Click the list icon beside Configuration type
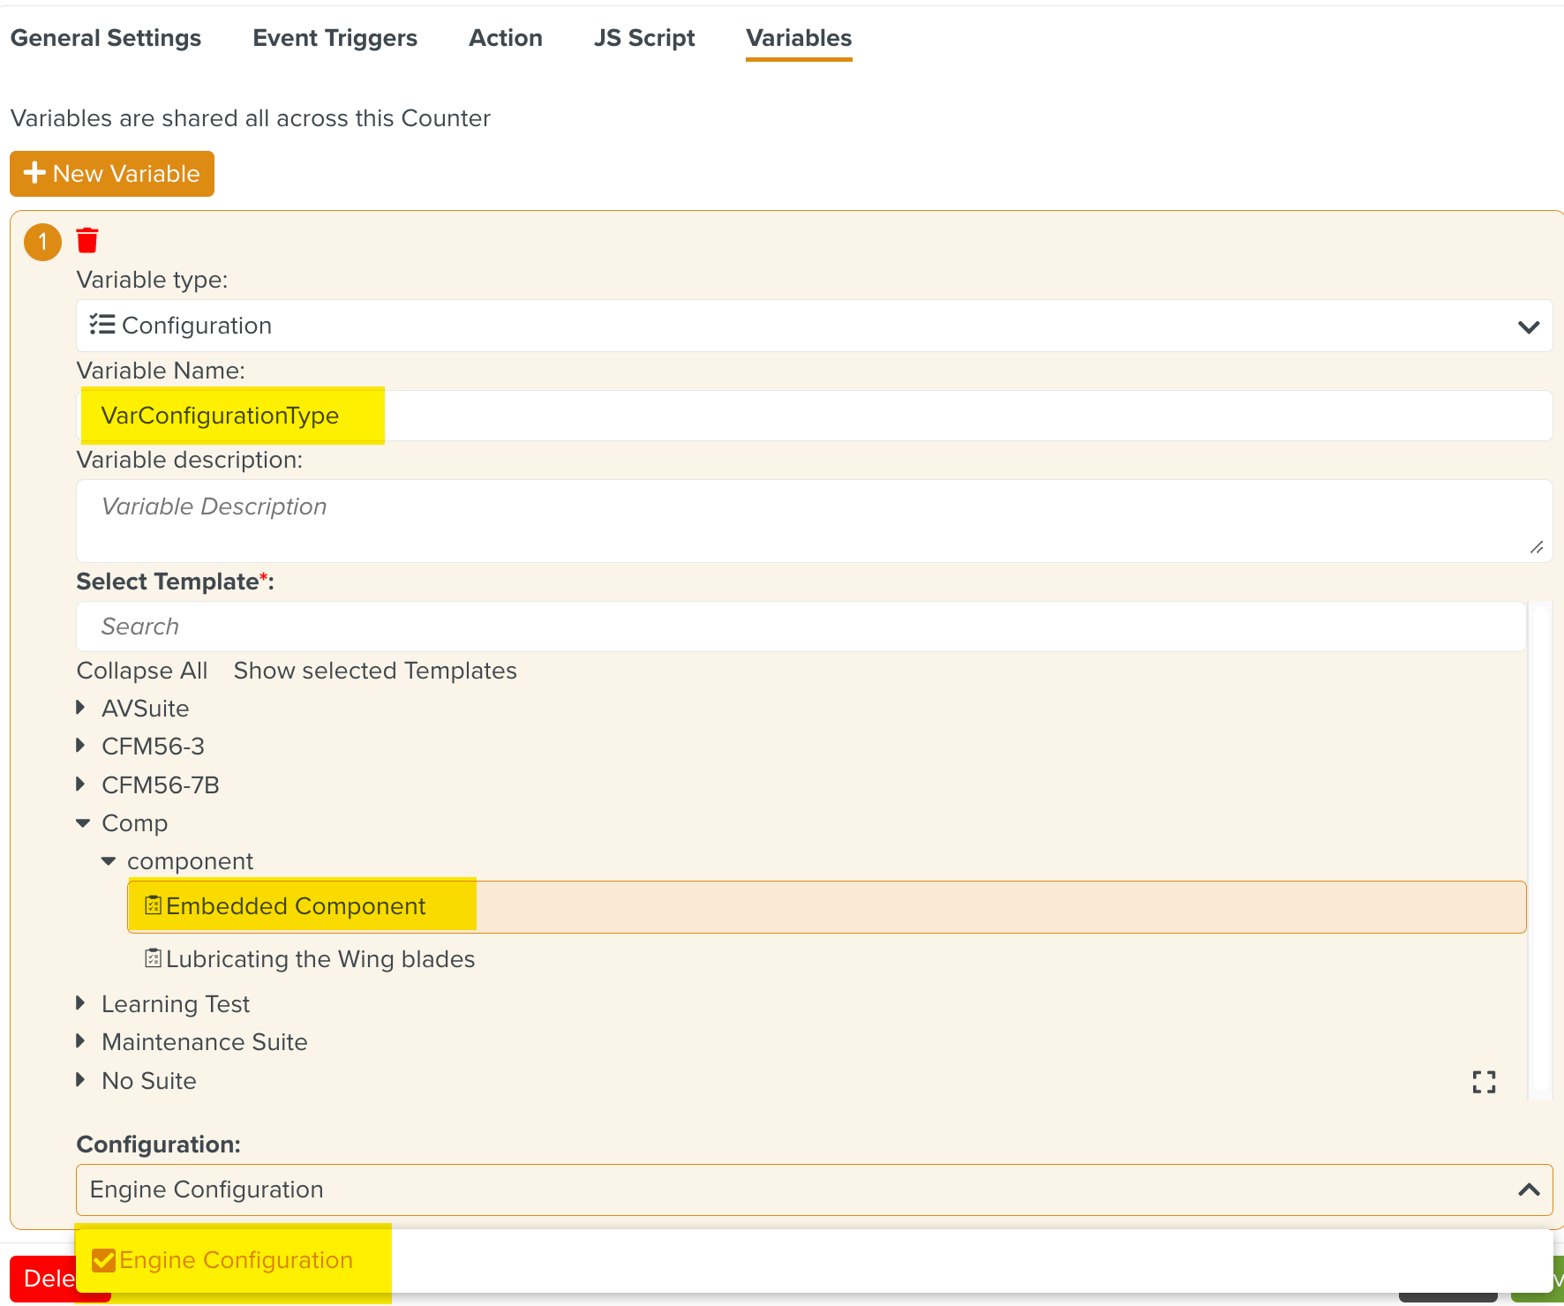This screenshot has height=1306, width=1564. tap(102, 325)
